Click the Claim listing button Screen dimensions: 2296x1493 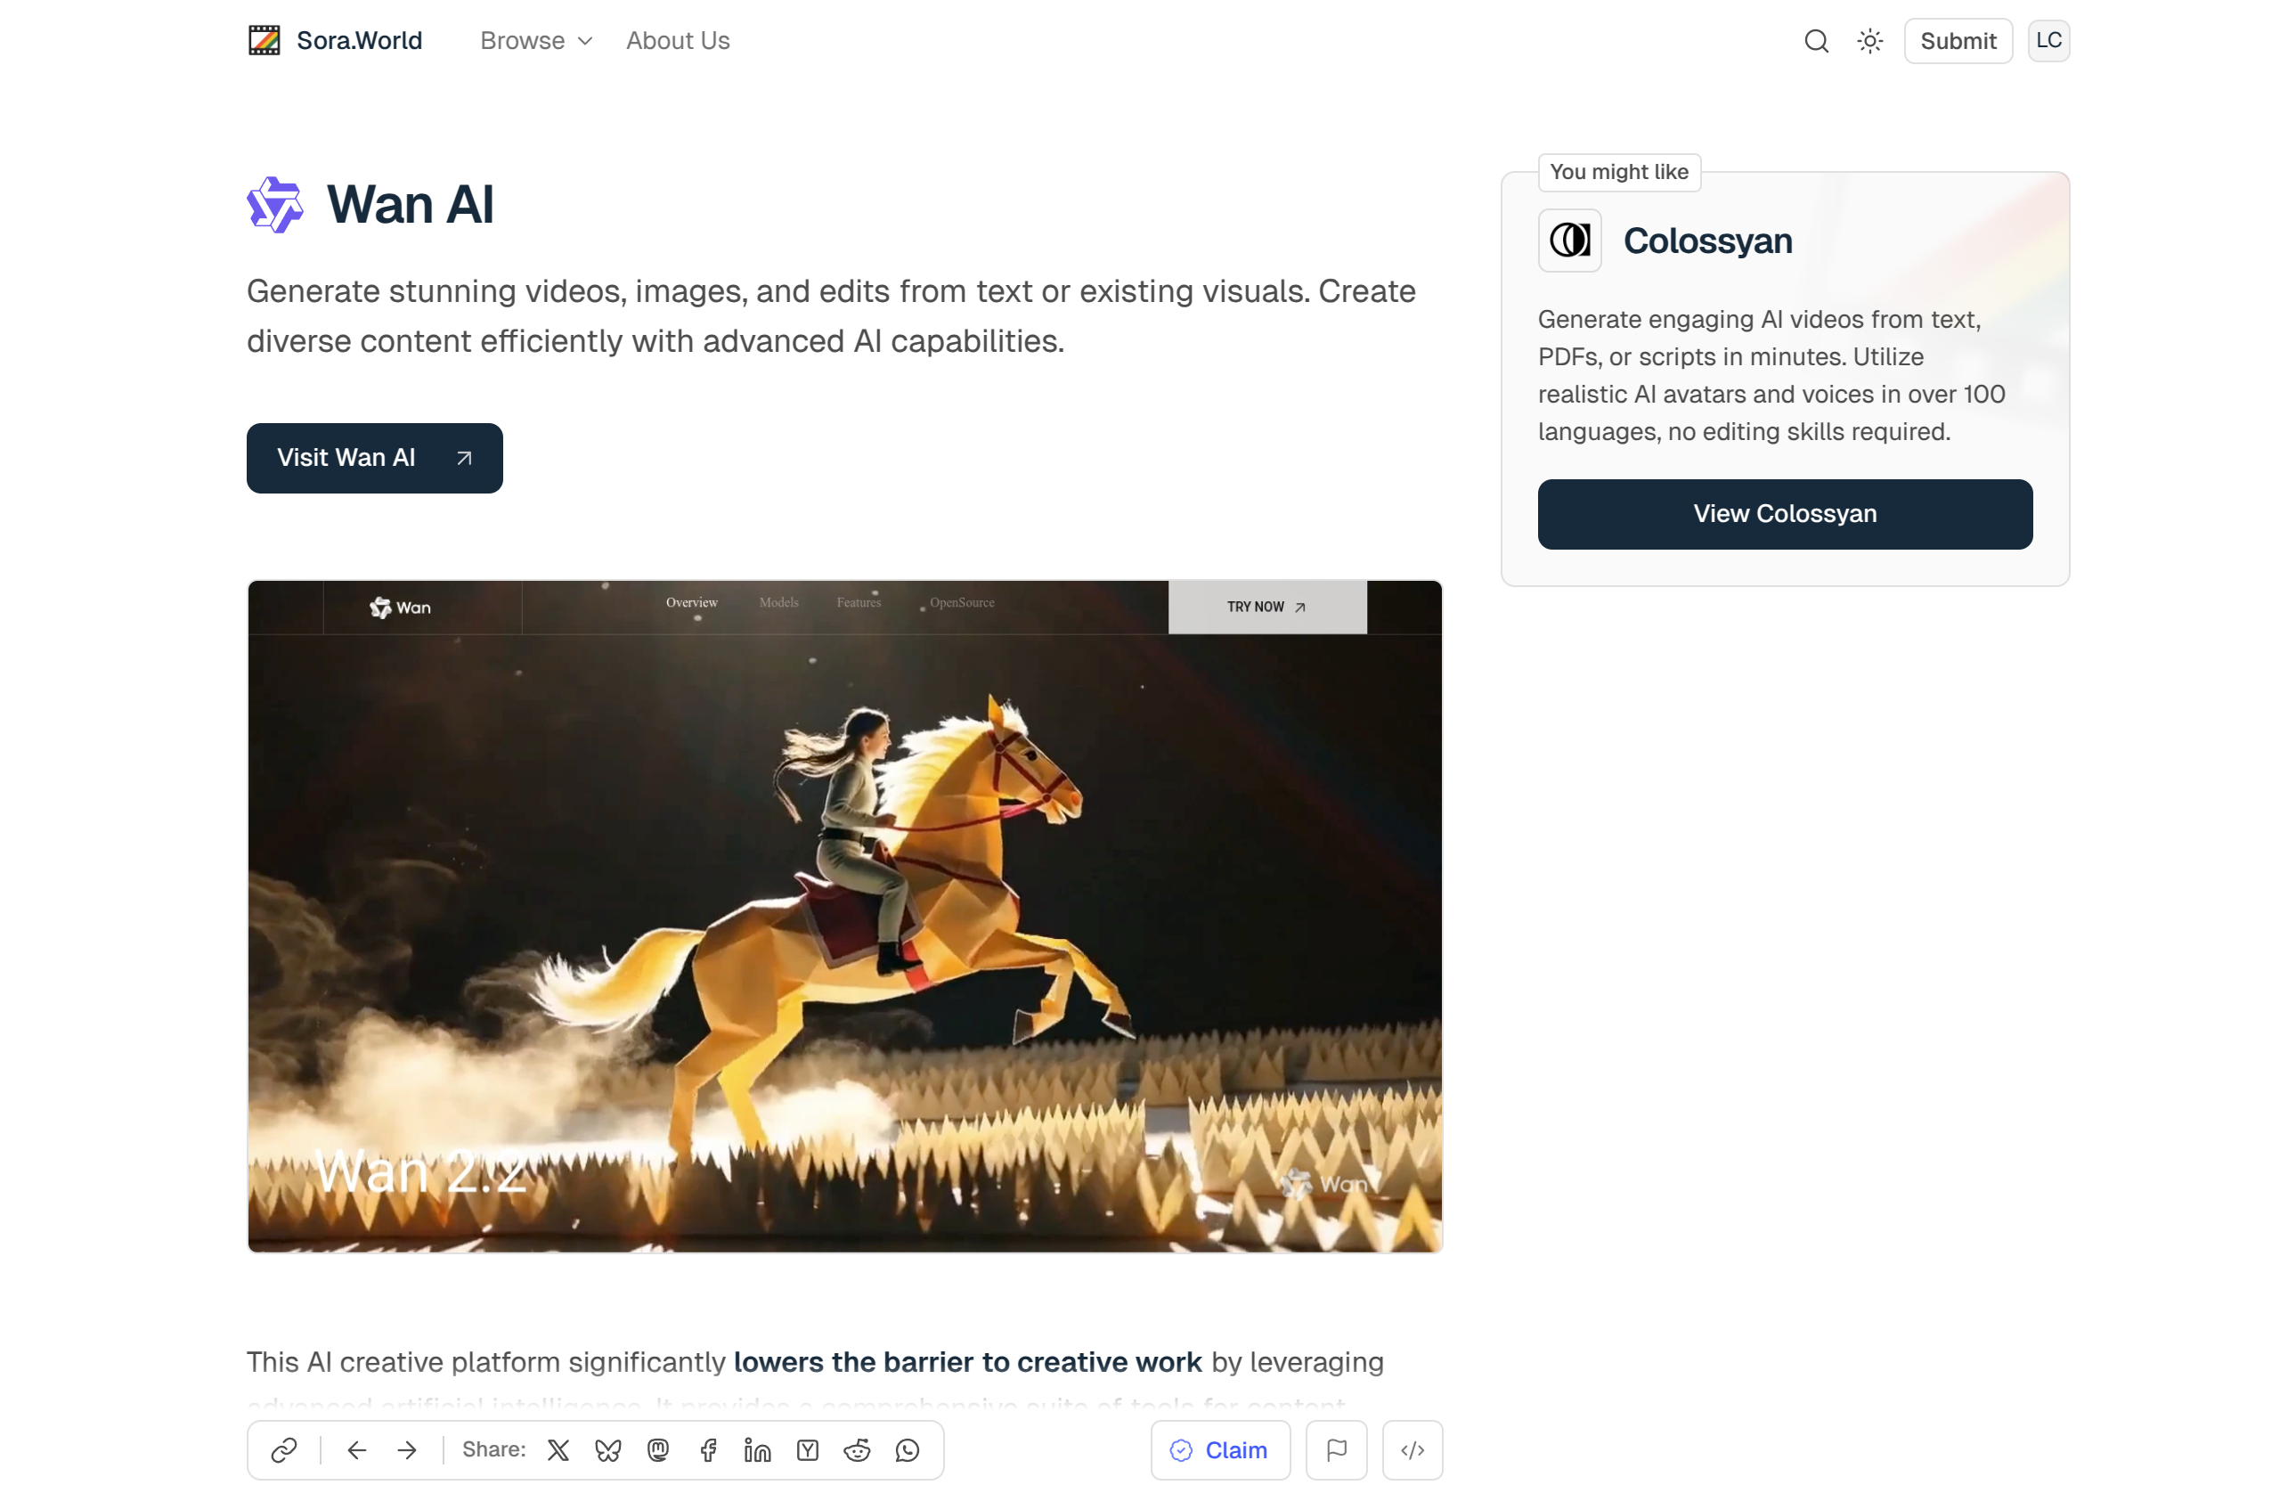pos(1219,1449)
